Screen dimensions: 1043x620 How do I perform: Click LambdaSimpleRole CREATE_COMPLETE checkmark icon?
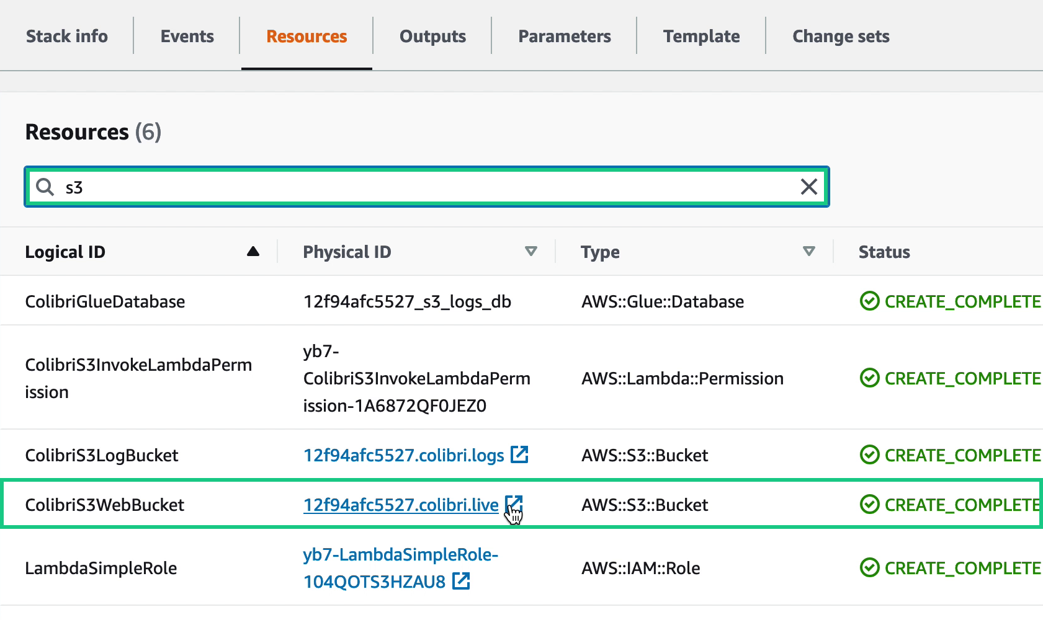tap(869, 568)
